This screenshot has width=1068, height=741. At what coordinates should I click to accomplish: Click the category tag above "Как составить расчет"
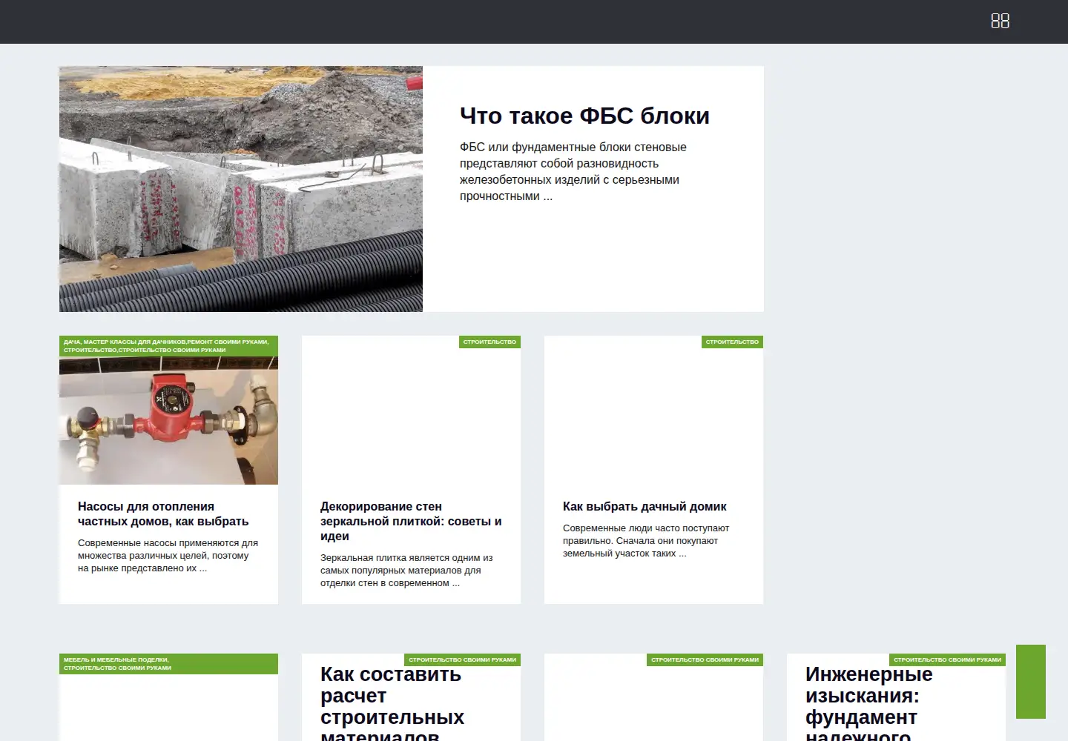(463, 659)
